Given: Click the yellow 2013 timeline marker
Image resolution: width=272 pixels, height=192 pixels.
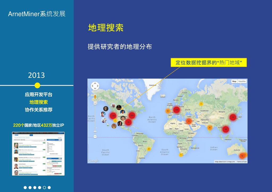Looking at the screenshot, I should point(37,85).
